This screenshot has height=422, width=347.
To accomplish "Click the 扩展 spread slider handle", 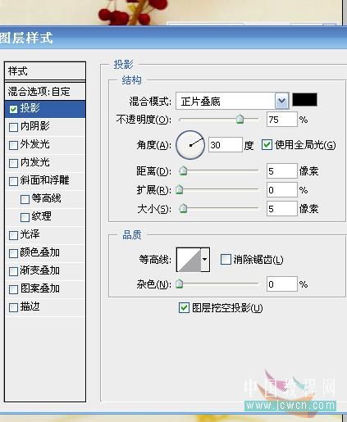I will (x=180, y=189).
